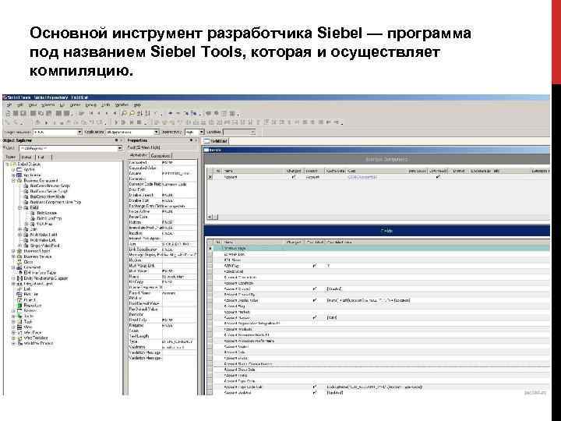Screen dimensions: 561x421
Task: Select the Alphabetic tab in Properties pane
Action: [139, 155]
